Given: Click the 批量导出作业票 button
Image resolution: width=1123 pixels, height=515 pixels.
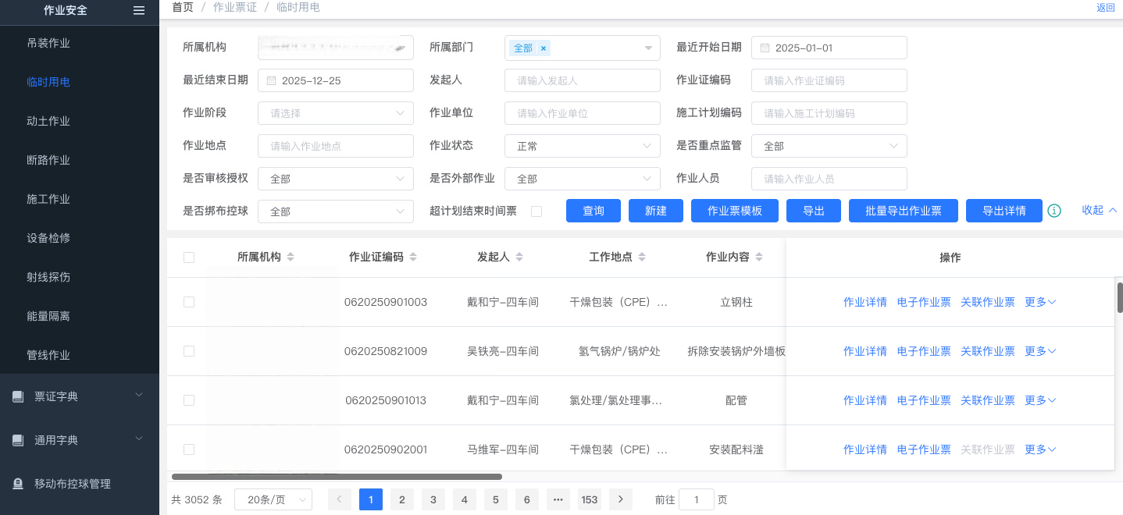Looking at the screenshot, I should coord(904,211).
